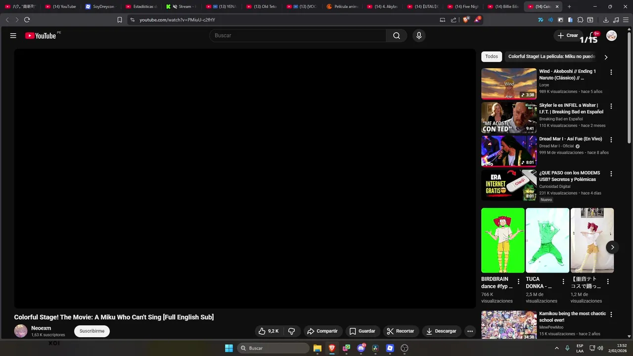Open the Windows Start menu

click(229, 348)
